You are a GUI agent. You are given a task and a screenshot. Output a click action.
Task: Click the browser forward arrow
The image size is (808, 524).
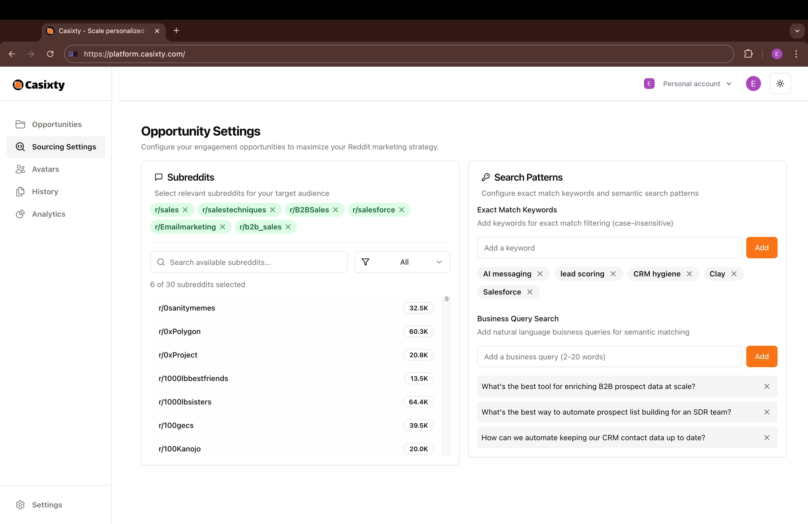pos(31,54)
